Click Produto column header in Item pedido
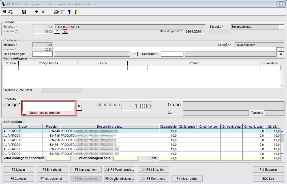The height and width of the screenshot is (184, 287). [x=51, y=127]
